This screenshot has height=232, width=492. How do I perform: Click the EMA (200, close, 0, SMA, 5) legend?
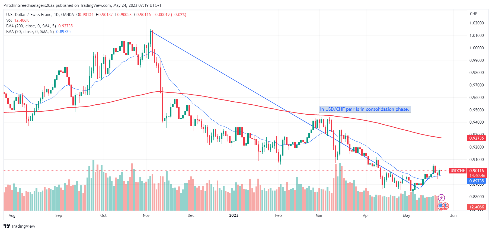click(40, 26)
